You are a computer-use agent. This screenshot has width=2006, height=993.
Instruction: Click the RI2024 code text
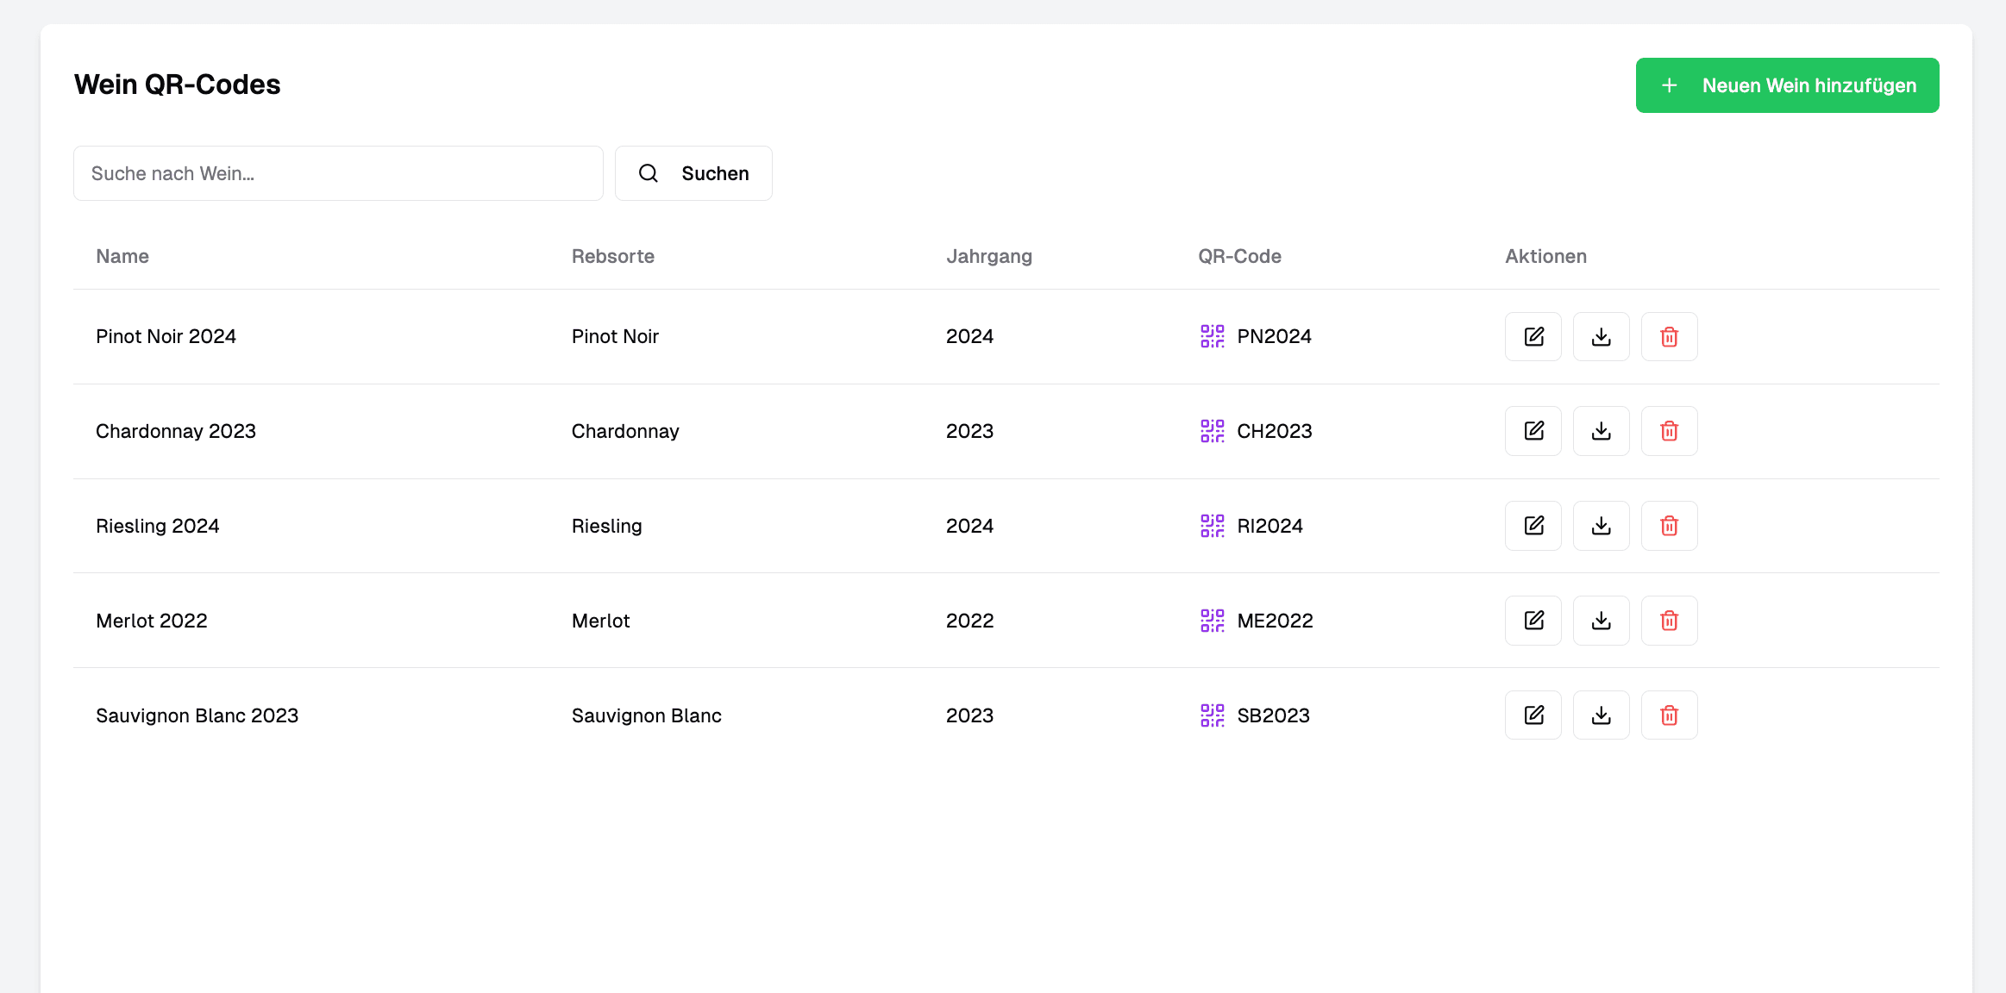point(1269,526)
